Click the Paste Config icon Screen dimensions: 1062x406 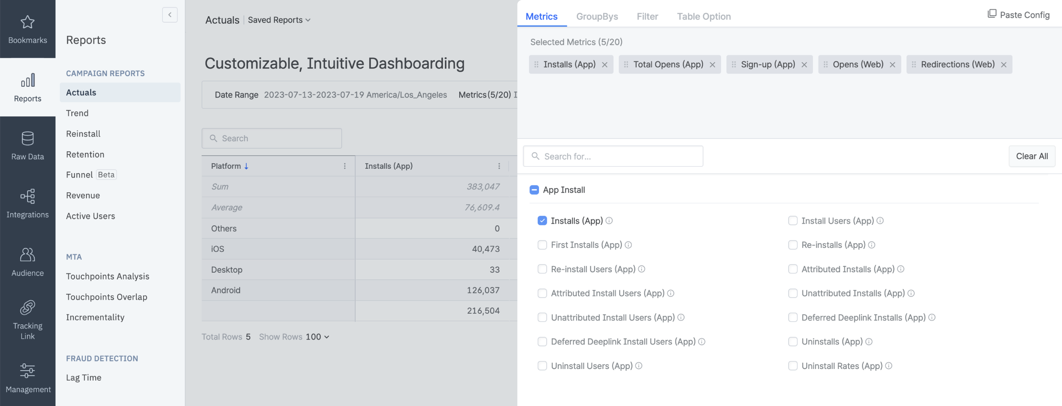(992, 14)
